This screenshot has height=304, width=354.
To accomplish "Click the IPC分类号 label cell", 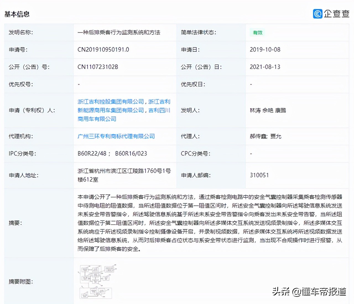I will (39, 154).
